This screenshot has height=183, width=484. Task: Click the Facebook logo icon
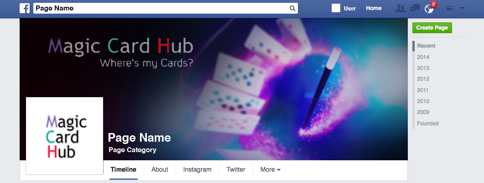25,8
